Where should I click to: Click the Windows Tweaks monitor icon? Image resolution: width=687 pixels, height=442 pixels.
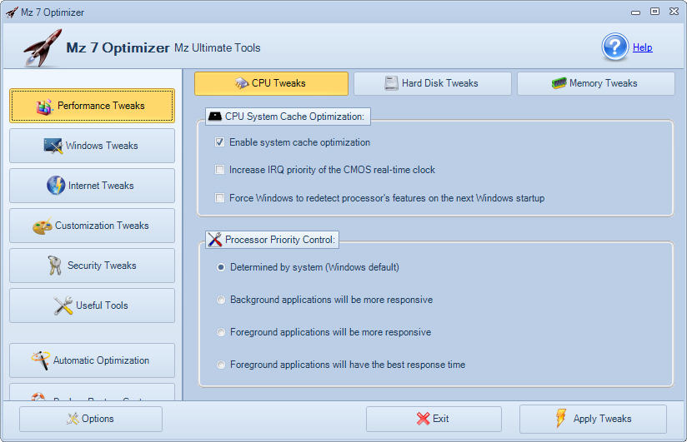coord(53,147)
